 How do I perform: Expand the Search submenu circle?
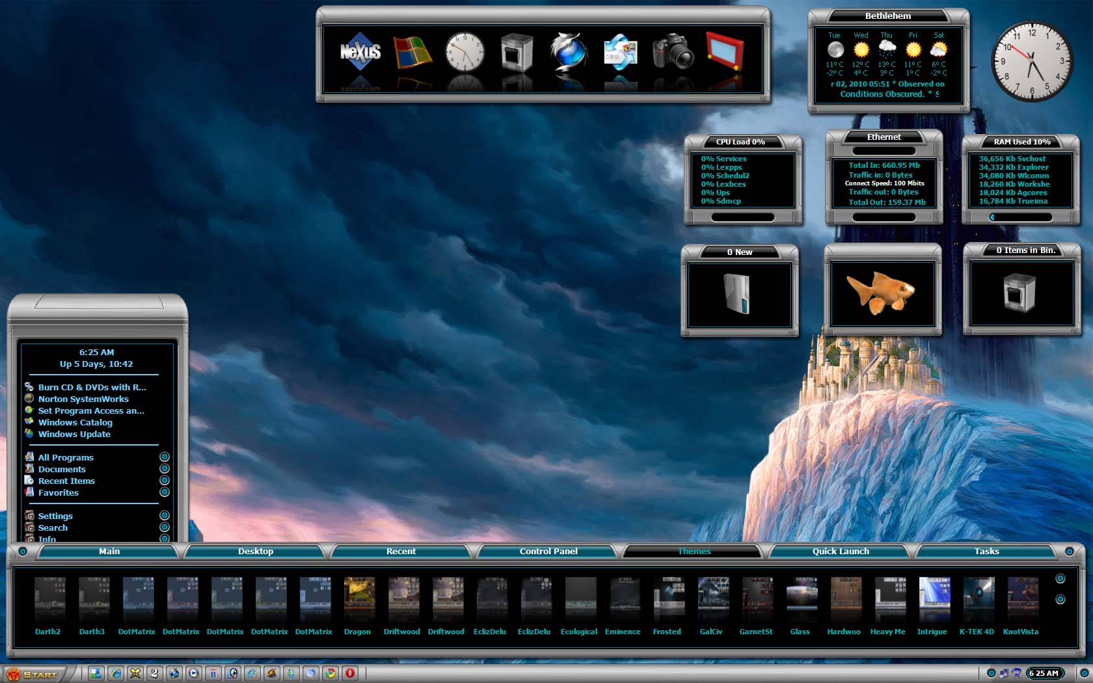165,527
